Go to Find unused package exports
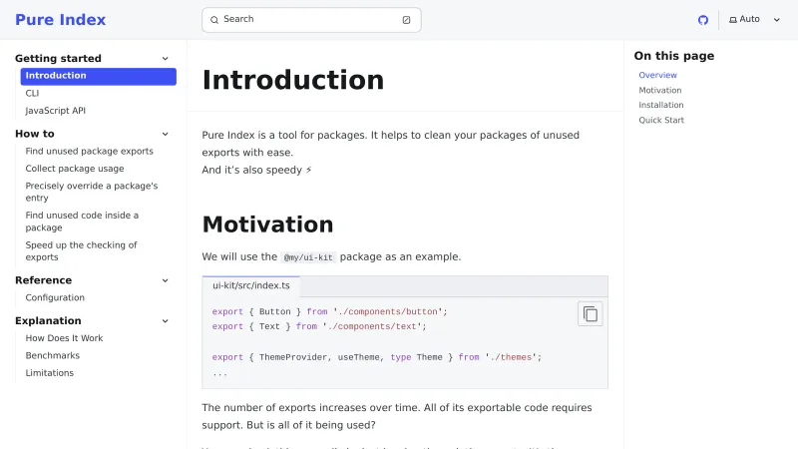Viewport: 798px width, 449px height. pyautogui.click(x=90, y=152)
